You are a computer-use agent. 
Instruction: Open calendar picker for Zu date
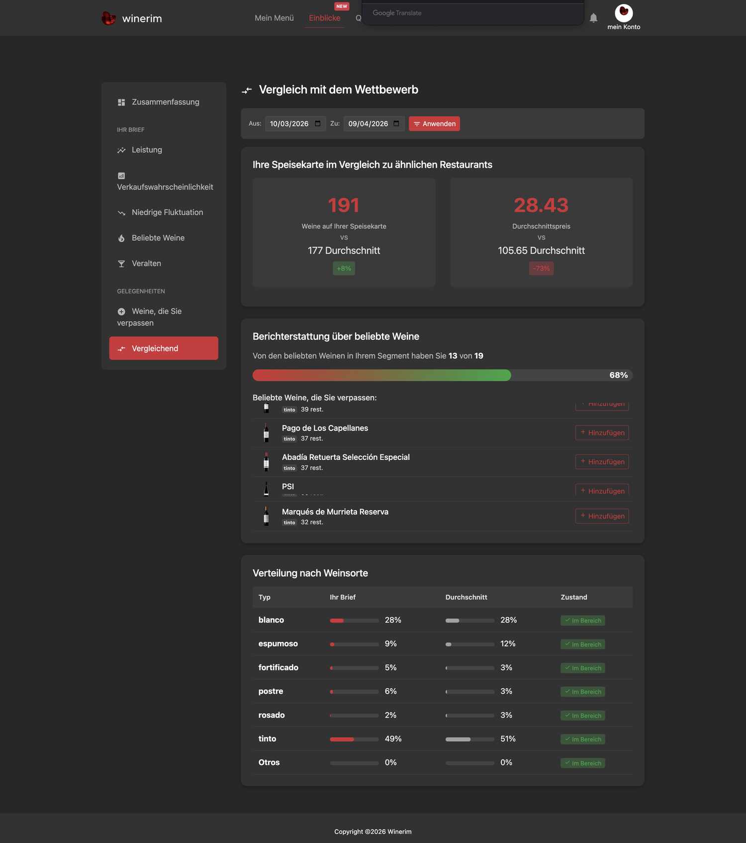(396, 123)
